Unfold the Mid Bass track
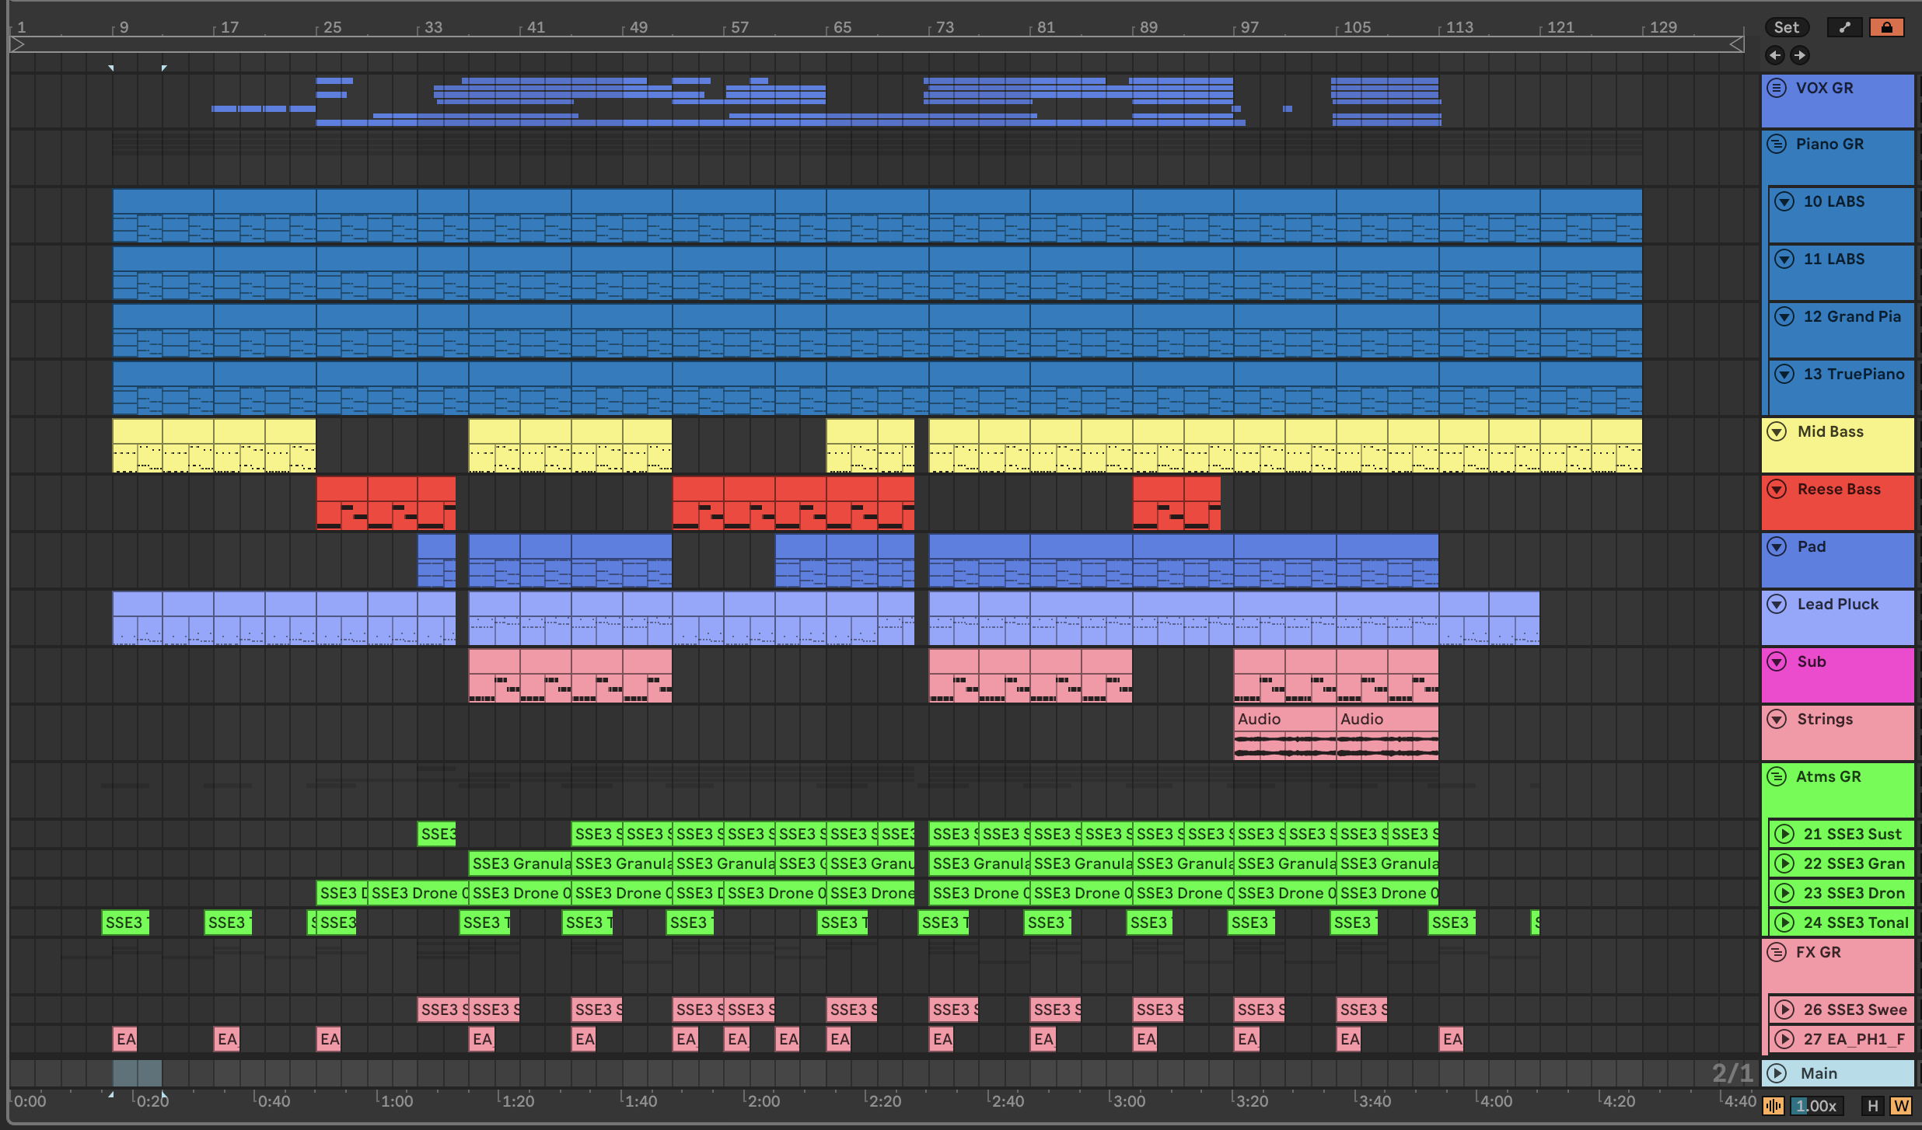Screen dimensions: 1922x1130 [1777, 431]
